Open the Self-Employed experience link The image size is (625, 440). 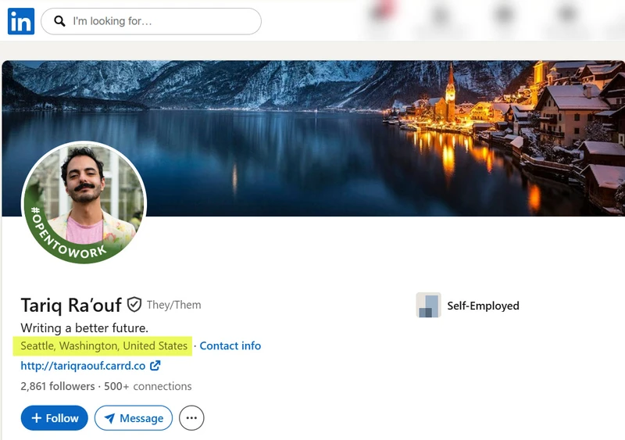pyautogui.click(x=483, y=306)
